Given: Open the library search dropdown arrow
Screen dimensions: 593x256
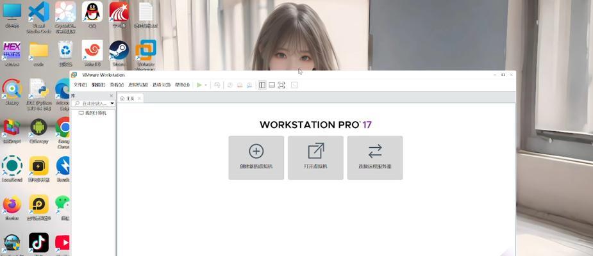Looking at the screenshot, I should click(x=112, y=103).
